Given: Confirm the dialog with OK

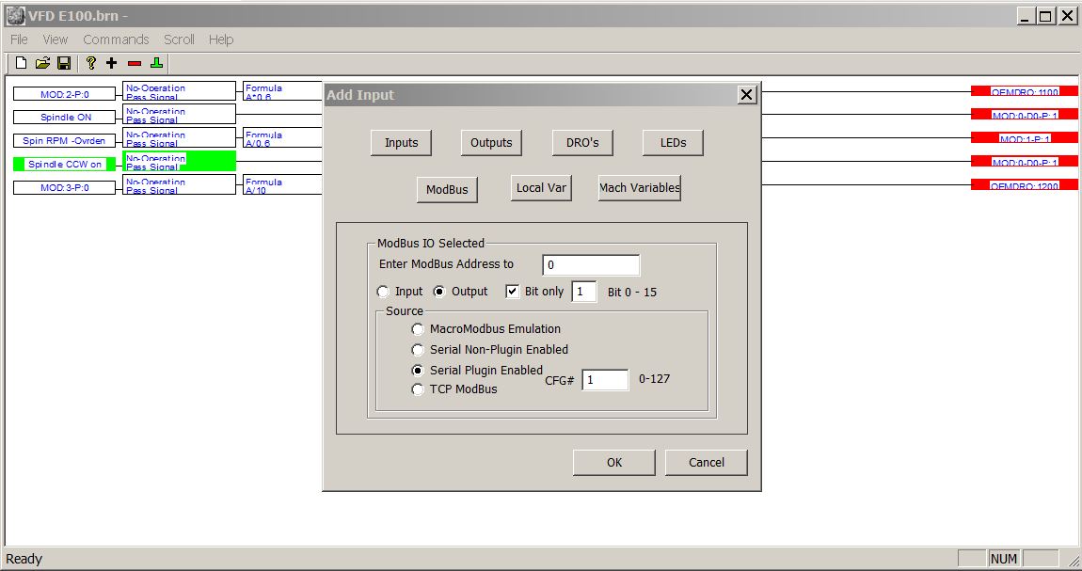Looking at the screenshot, I should 614,463.
